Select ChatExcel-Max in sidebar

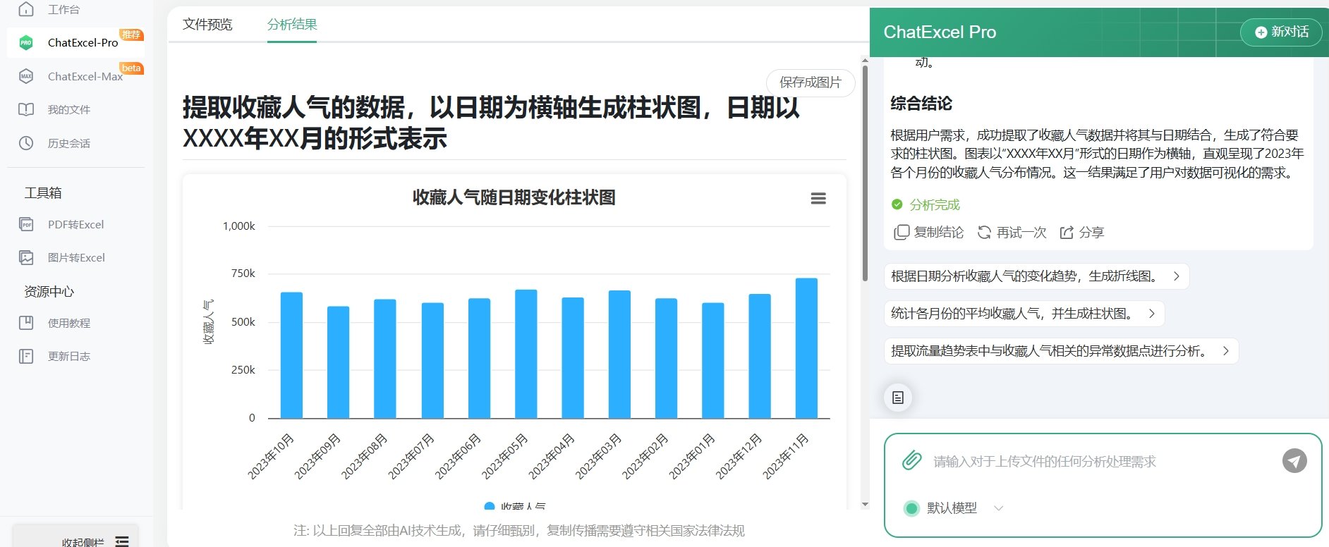[85, 76]
